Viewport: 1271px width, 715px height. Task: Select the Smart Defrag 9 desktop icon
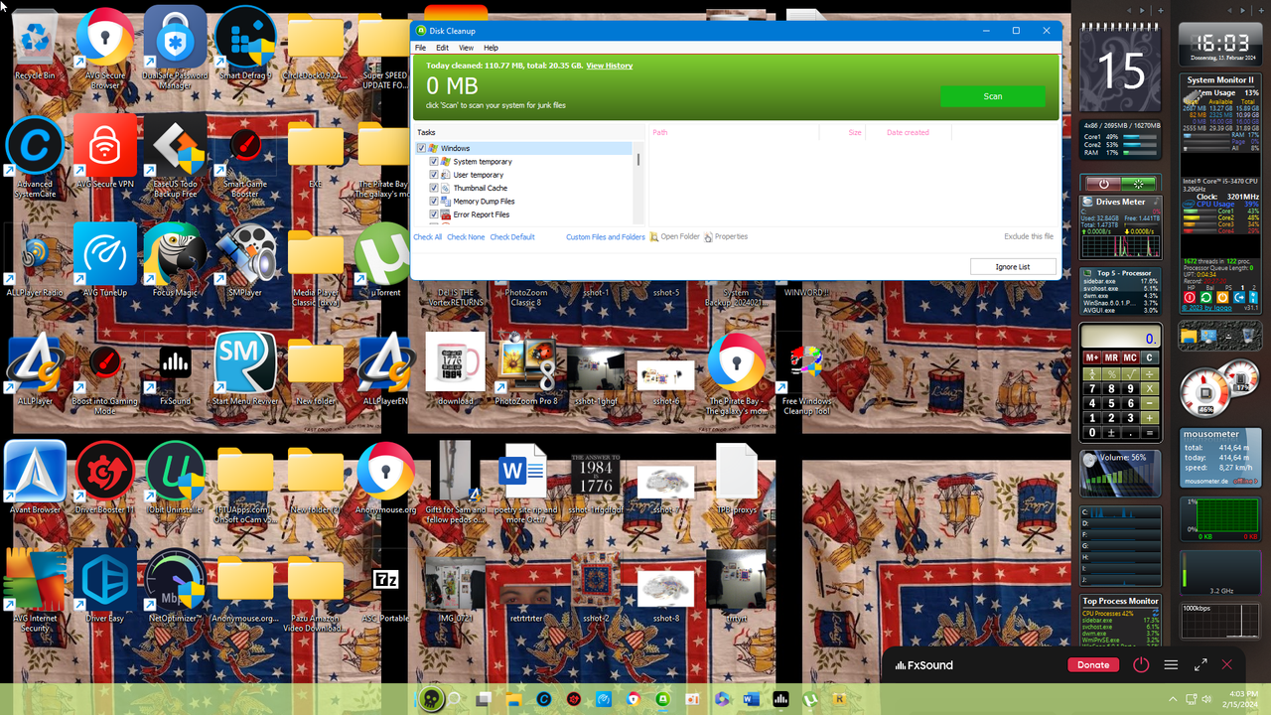point(244,44)
